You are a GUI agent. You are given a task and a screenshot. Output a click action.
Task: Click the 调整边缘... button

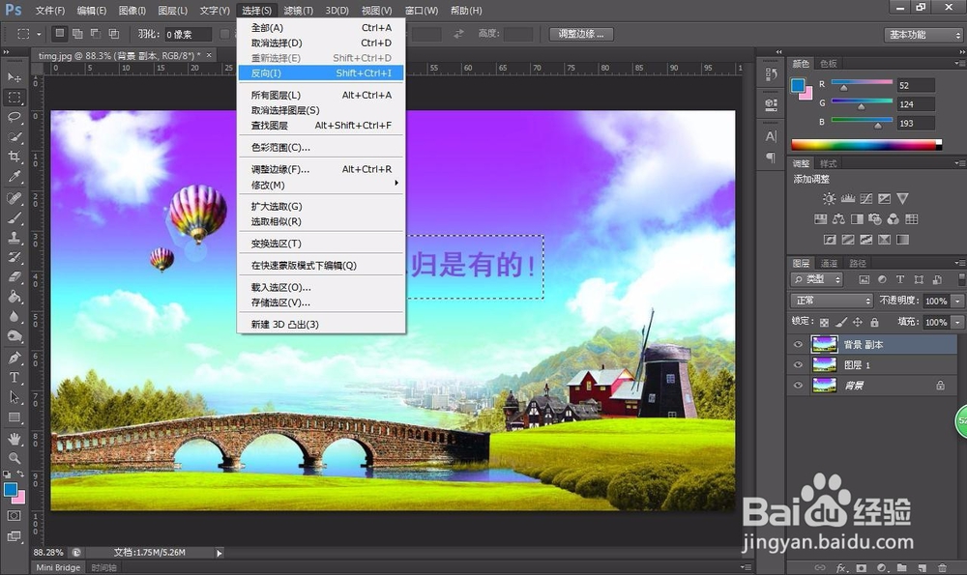click(581, 34)
